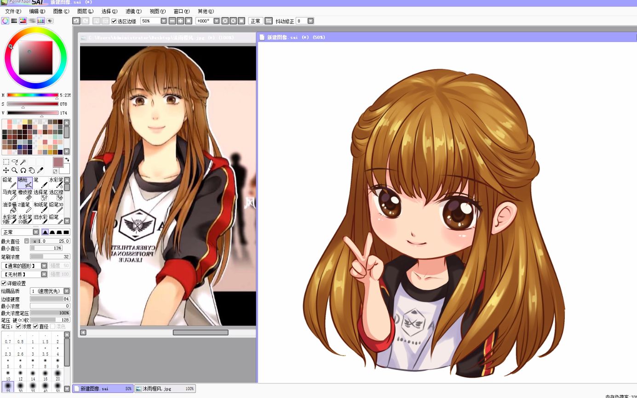Rotate canvas counterclockwise button

pos(225,21)
